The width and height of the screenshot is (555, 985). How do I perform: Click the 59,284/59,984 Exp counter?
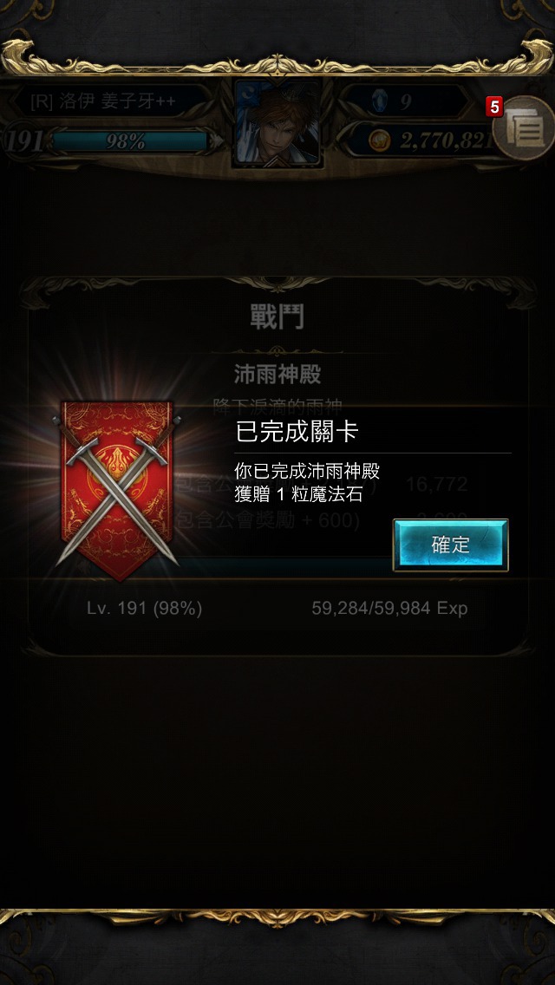(x=389, y=608)
